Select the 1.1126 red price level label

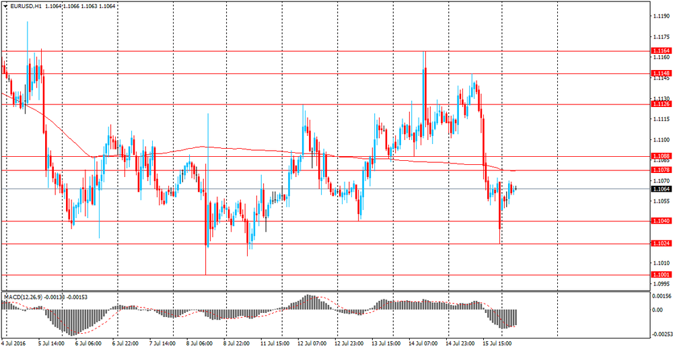pos(661,104)
